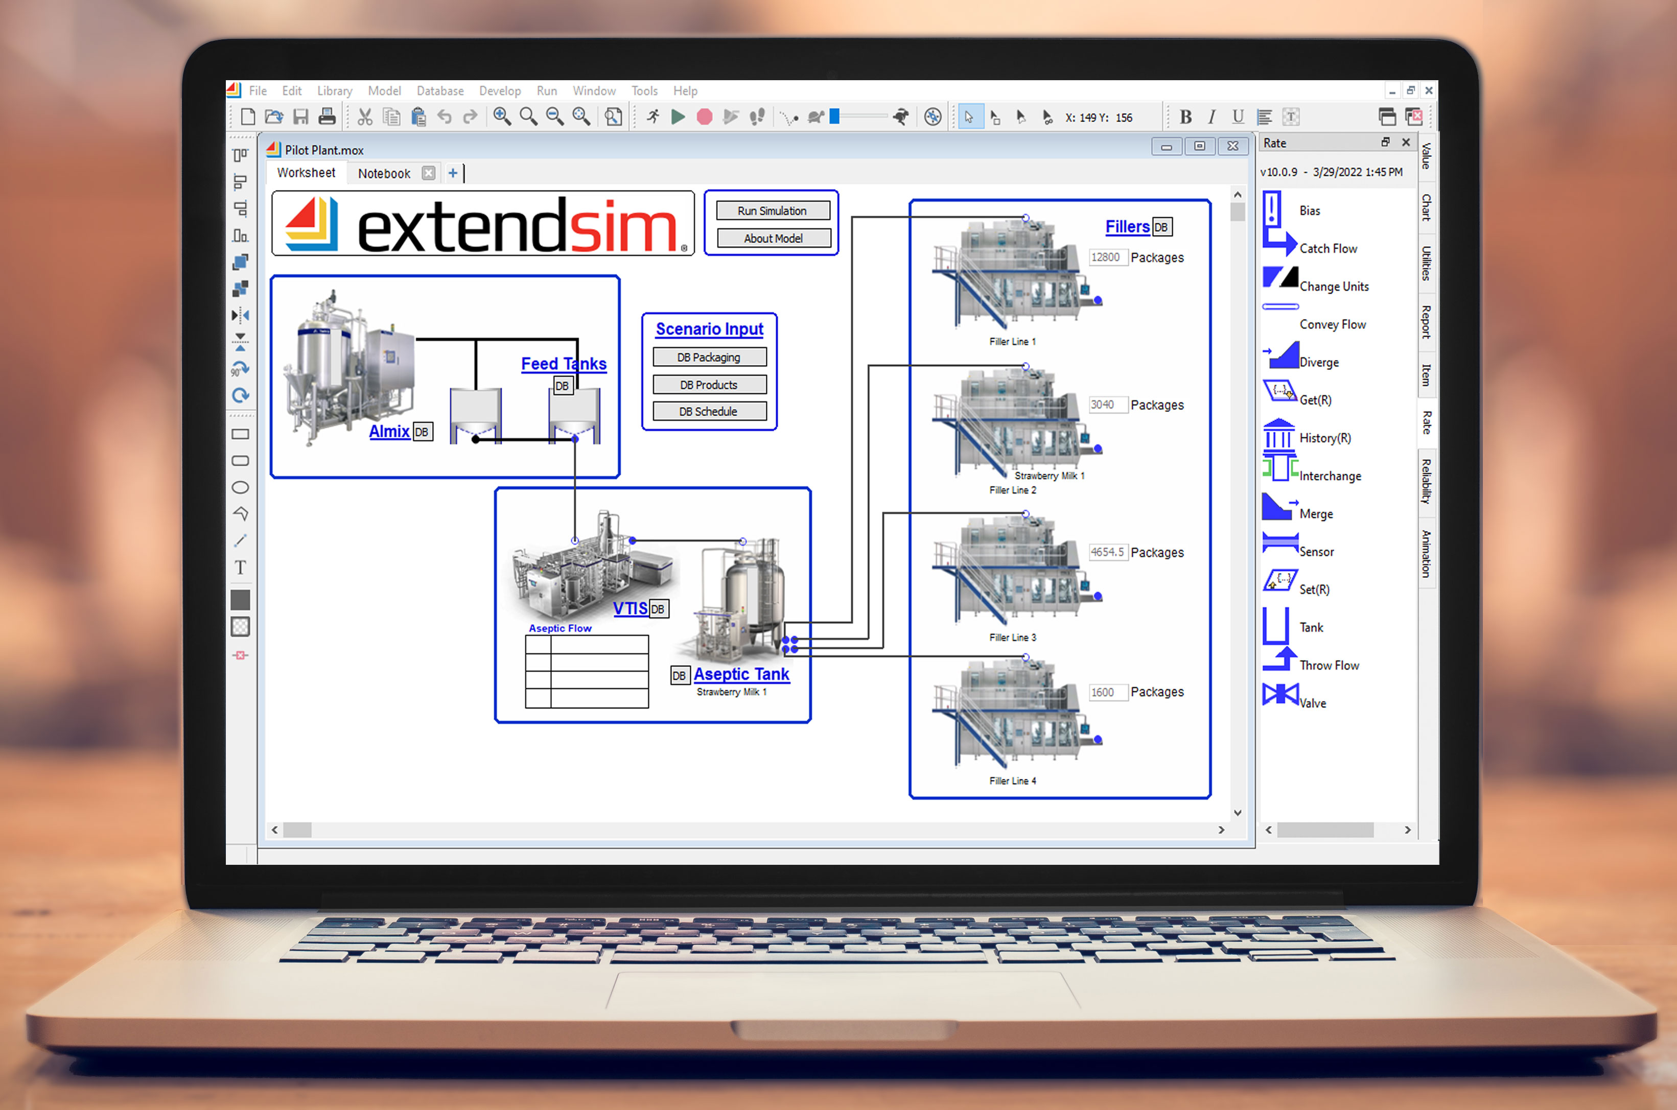Viewport: 1677px width, 1110px height.
Task: Save the model with floppy icon
Action: pyautogui.click(x=301, y=117)
